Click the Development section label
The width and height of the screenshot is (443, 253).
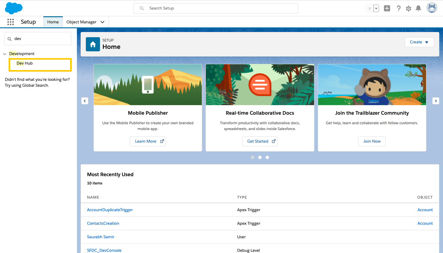coord(22,53)
